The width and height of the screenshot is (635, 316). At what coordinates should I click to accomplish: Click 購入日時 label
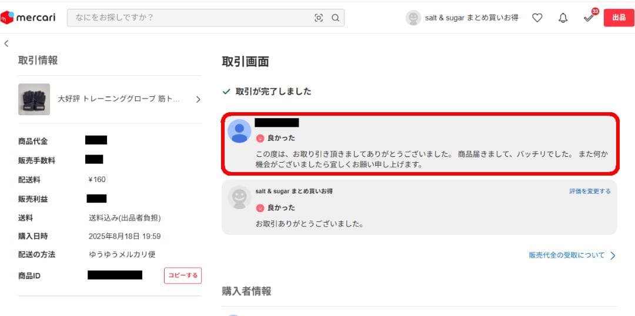(33, 236)
